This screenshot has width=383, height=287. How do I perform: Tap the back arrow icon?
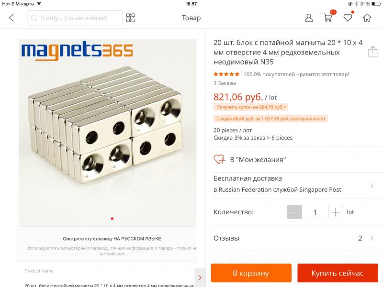coord(11,18)
